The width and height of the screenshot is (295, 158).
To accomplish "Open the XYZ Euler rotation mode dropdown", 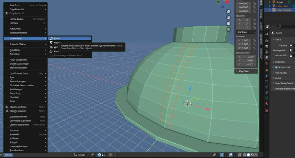I will 245,32.
